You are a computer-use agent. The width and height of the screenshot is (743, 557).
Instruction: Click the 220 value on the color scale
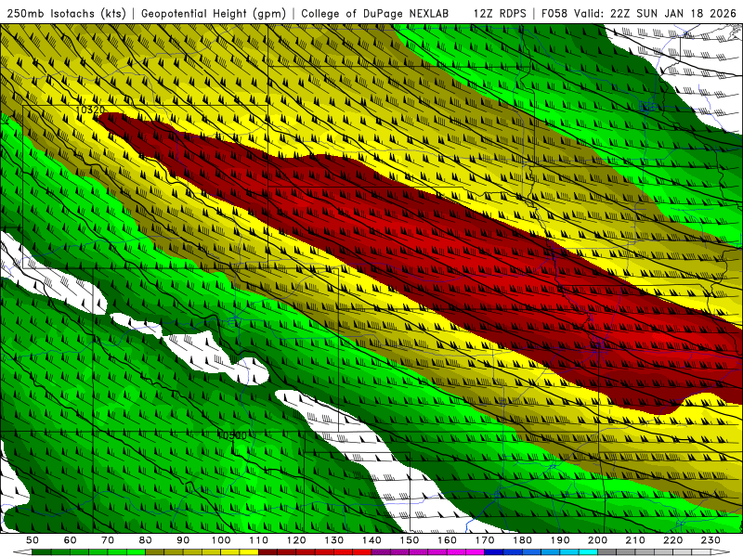click(672, 540)
